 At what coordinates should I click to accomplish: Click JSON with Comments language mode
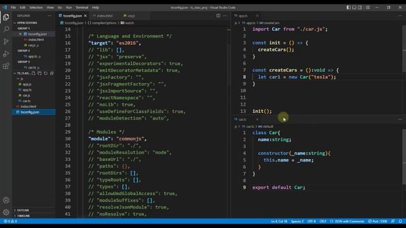pos(347,221)
